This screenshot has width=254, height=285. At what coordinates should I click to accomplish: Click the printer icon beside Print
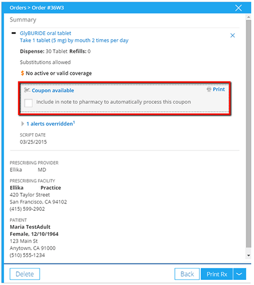coord(209,90)
